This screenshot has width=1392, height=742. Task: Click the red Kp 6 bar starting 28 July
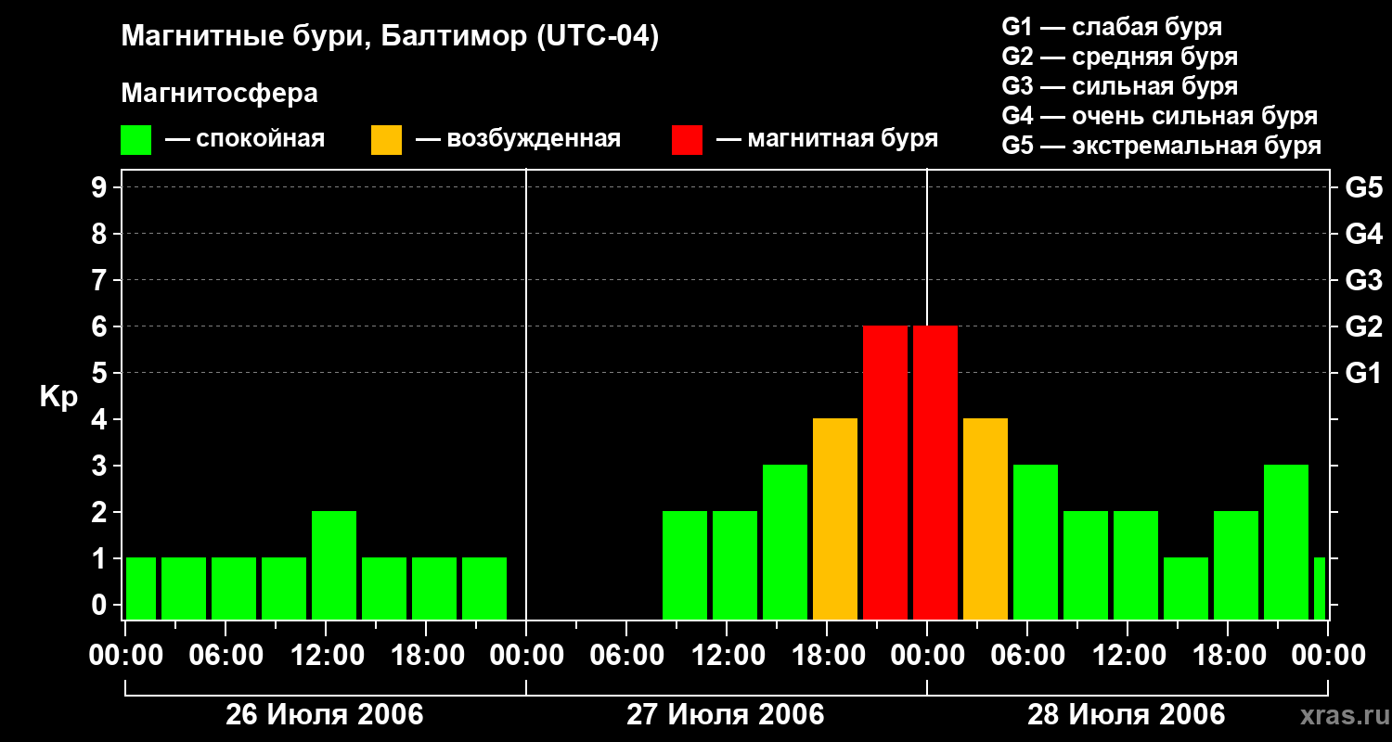pyautogui.click(x=935, y=473)
